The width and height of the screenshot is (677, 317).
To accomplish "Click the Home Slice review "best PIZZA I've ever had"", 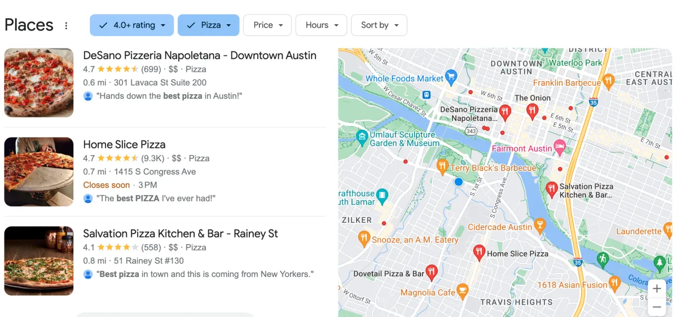I will (x=156, y=199).
